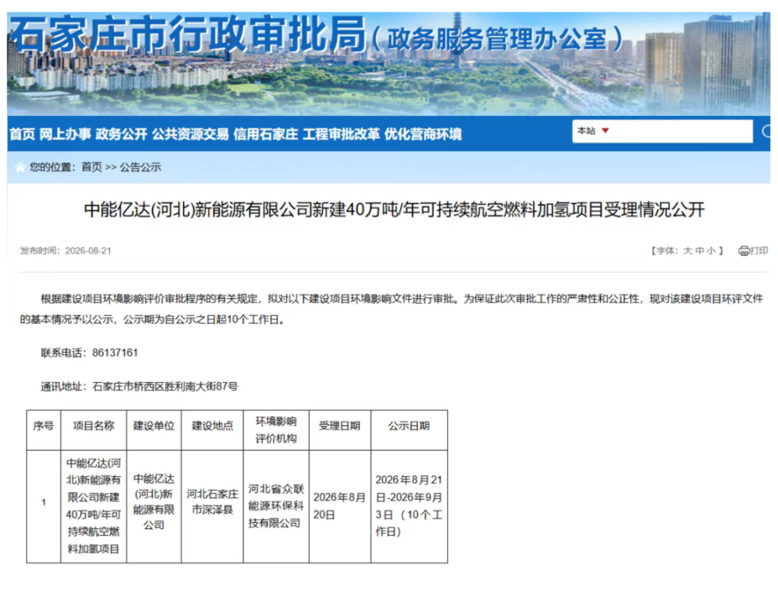Set font size to 中
778x602 pixels.
pos(699,251)
